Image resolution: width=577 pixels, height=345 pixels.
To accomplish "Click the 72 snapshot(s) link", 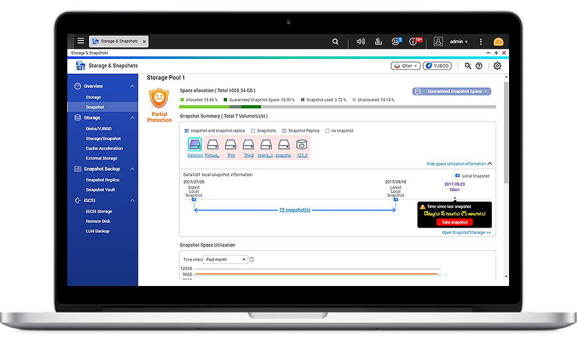I will tap(294, 210).
